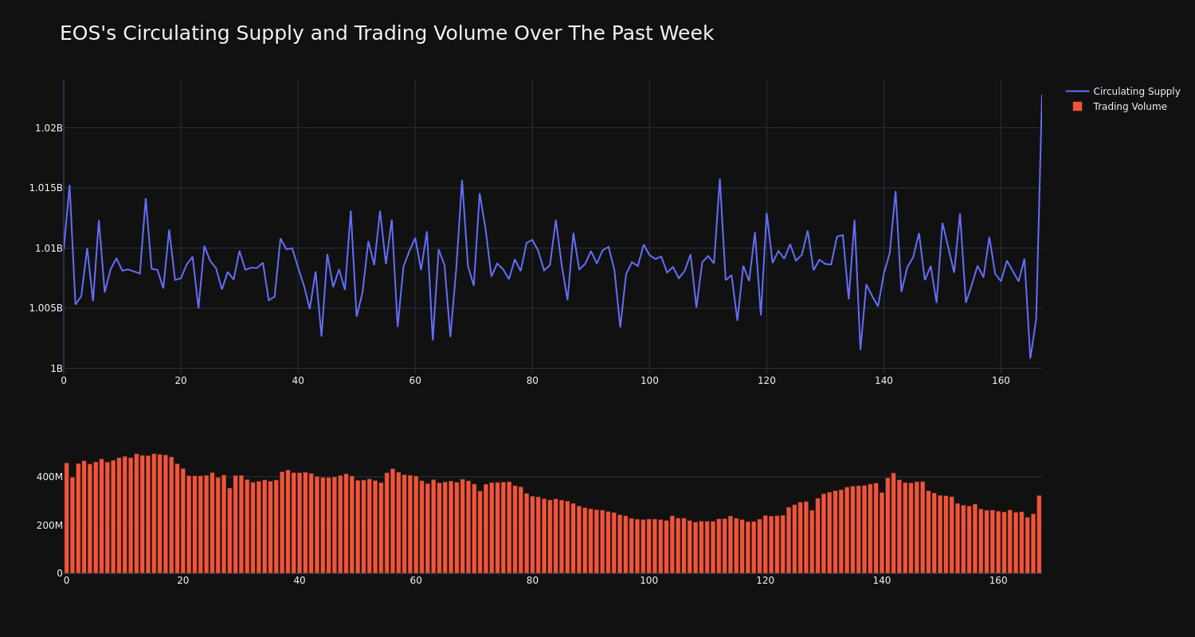
Task: Click the 140 tick on supply chart x-axis
Action: click(884, 381)
